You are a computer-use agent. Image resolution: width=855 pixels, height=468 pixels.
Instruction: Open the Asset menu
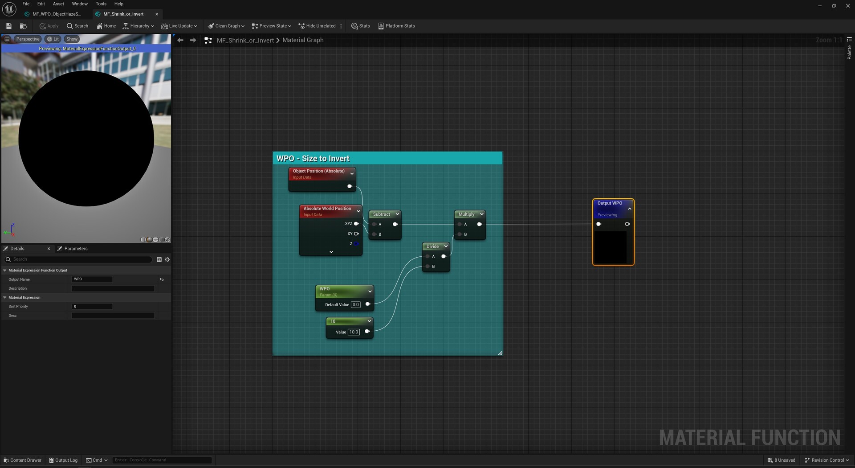coord(58,4)
